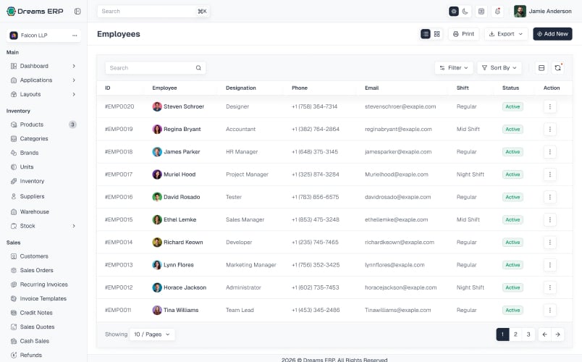Go to the next page arrow
Viewport: 582px width, 362px height.
click(x=557, y=334)
